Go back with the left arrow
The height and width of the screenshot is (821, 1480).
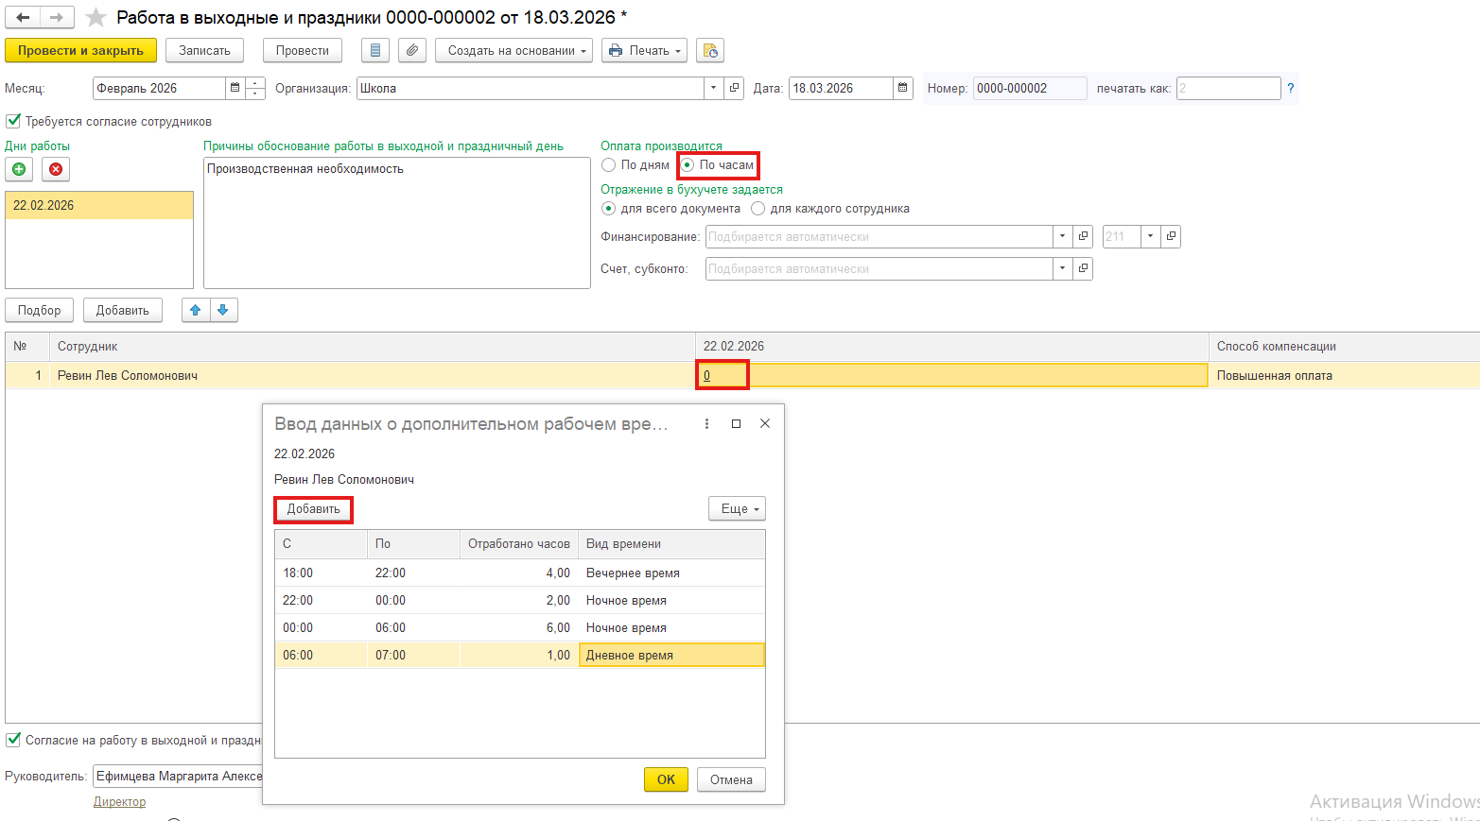tap(23, 17)
